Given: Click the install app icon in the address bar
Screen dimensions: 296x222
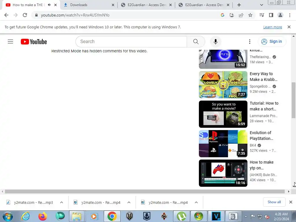Looking at the screenshot, I should pyautogui.click(x=232, y=15).
